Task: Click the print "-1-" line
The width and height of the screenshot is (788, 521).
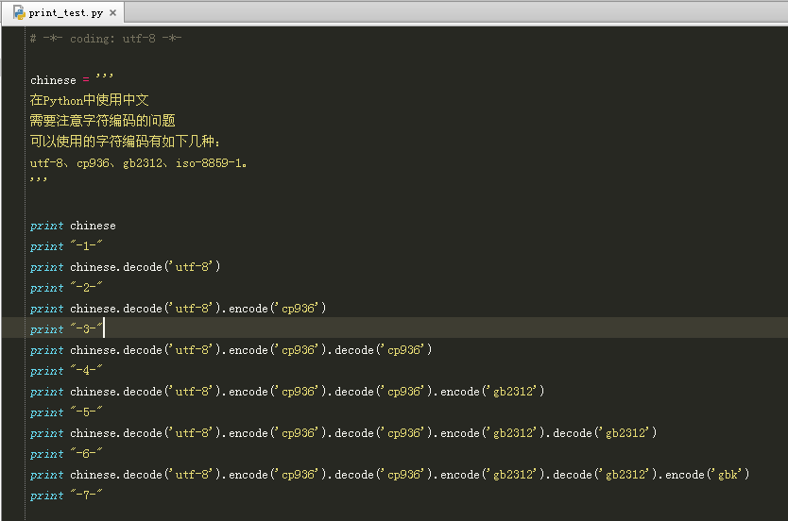Action: coord(66,246)
